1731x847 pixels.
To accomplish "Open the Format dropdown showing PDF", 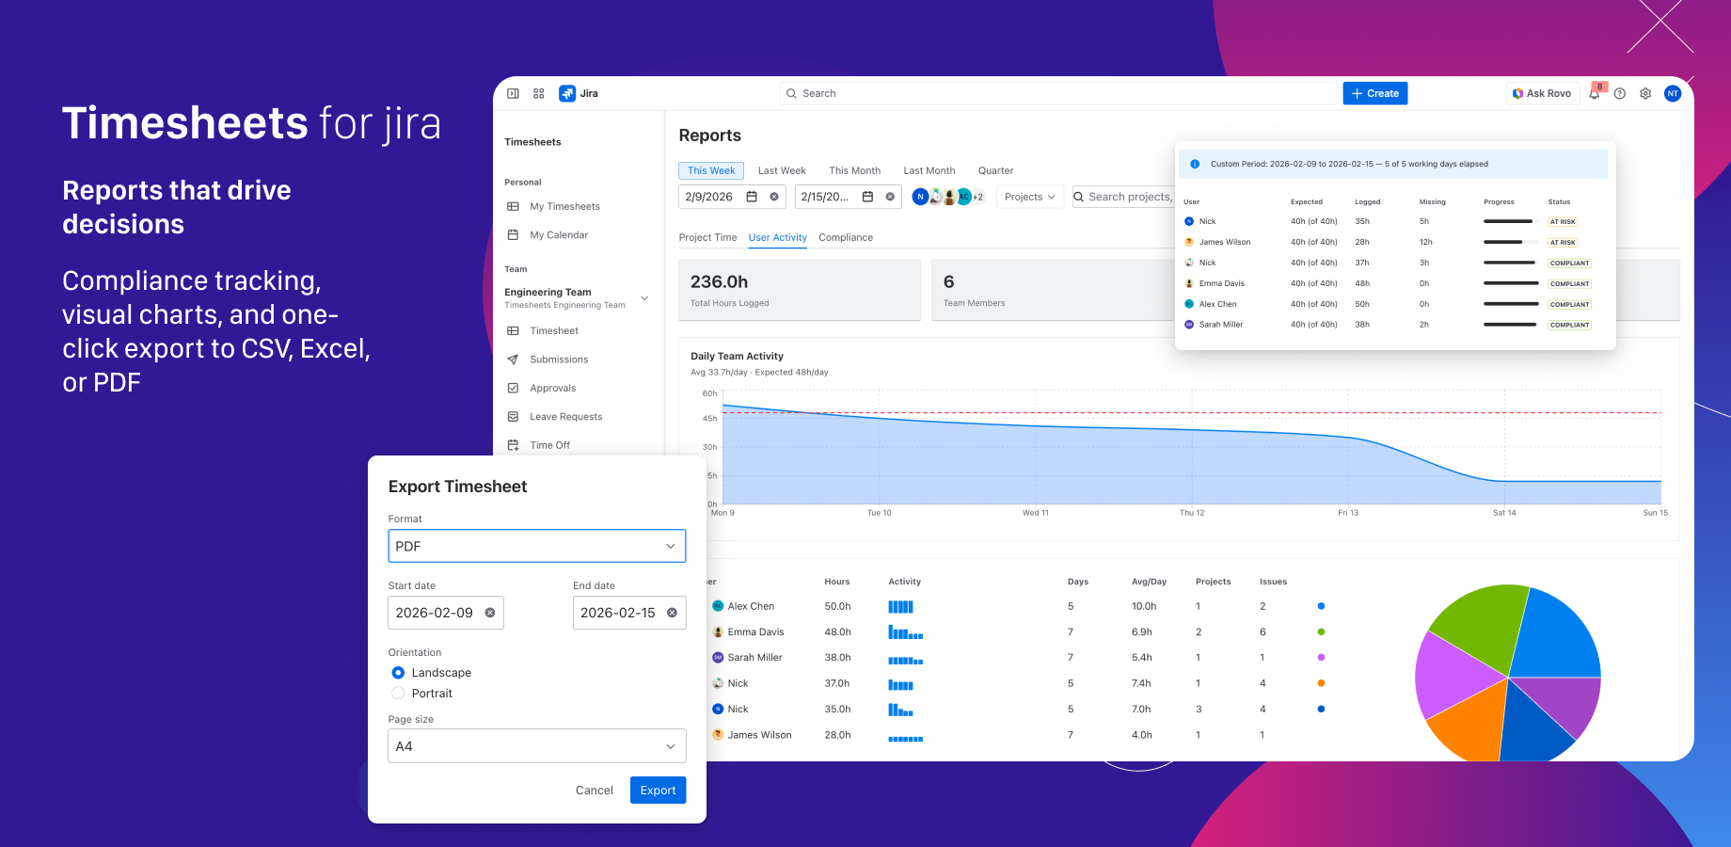I will pos(536,546).
